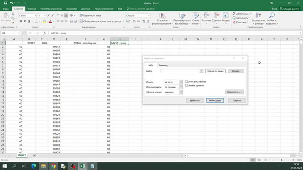This screenshot has width=303, height=170.
Task: Click the Очистить eraser icon
Action: click(234, 22)
